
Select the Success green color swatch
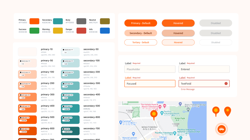click(34, 31)
